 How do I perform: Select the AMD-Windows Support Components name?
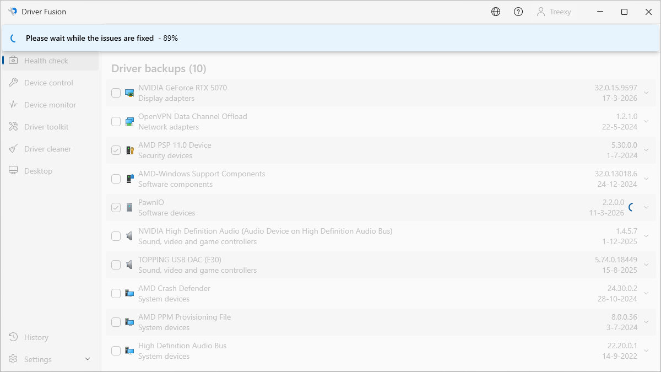[x=202, y=174]
